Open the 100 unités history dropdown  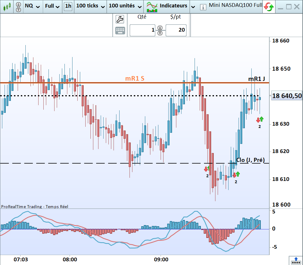click(125, 6)
